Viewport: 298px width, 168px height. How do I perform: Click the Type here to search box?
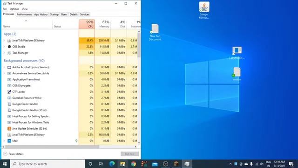coord(47,164)
